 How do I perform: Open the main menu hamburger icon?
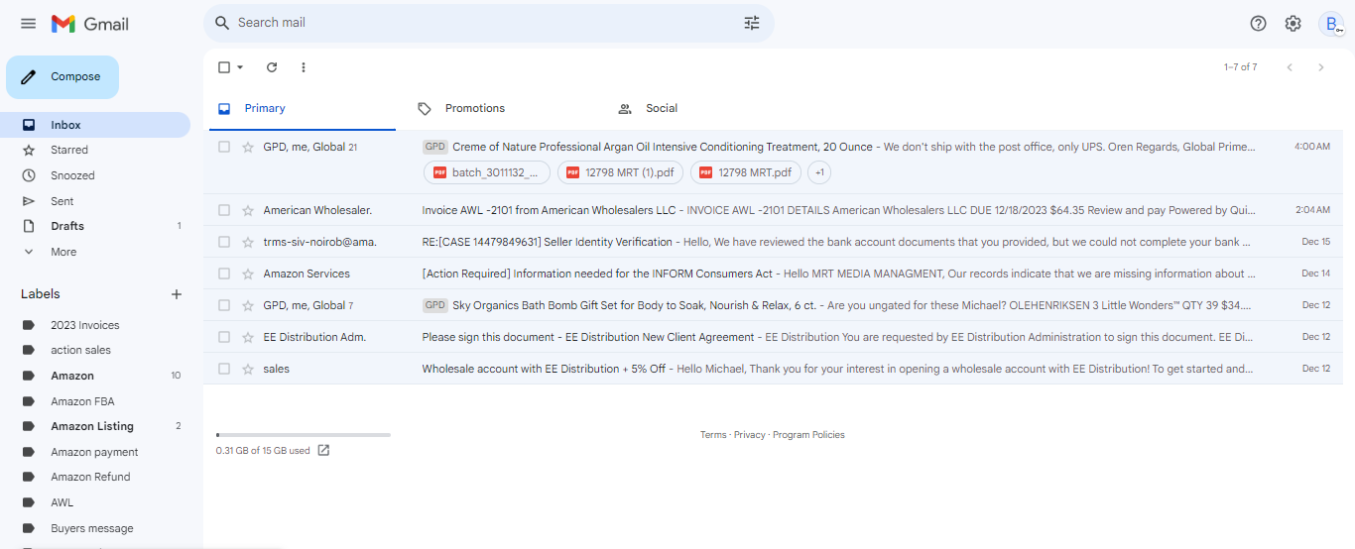click(28, 23)
